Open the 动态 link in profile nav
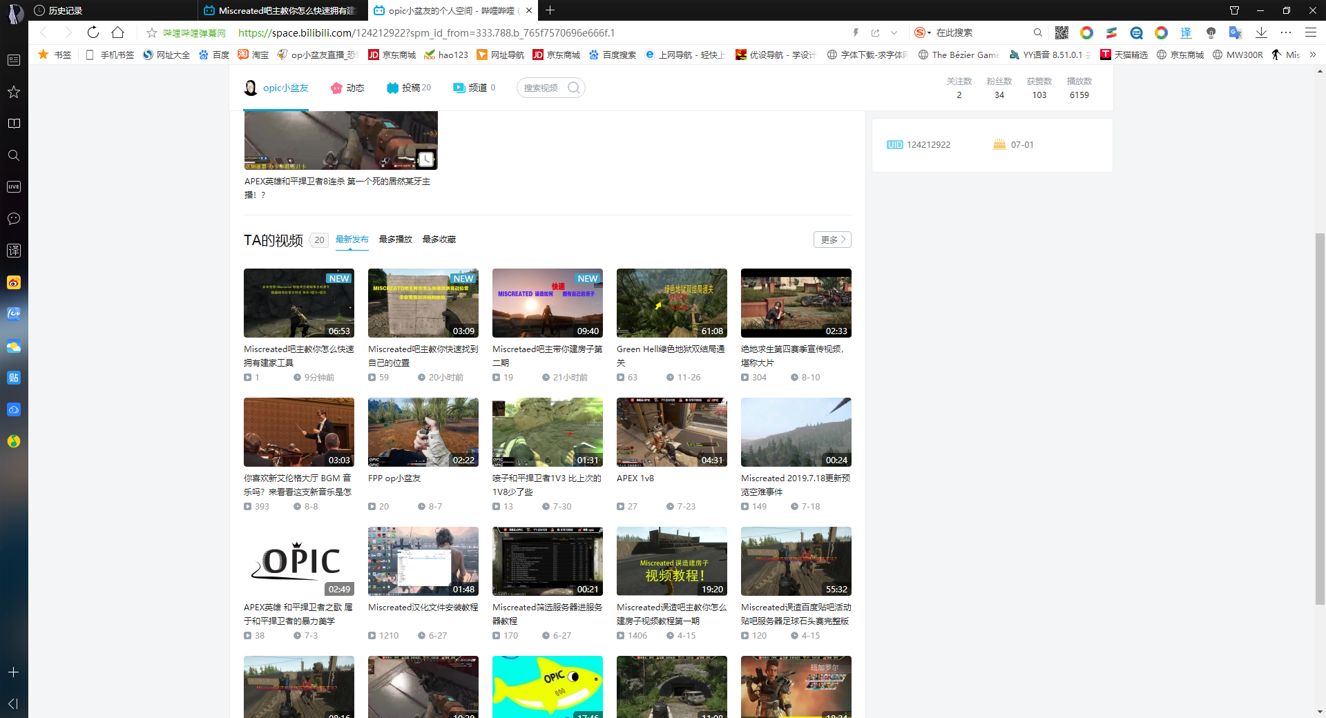 [347, 88]
